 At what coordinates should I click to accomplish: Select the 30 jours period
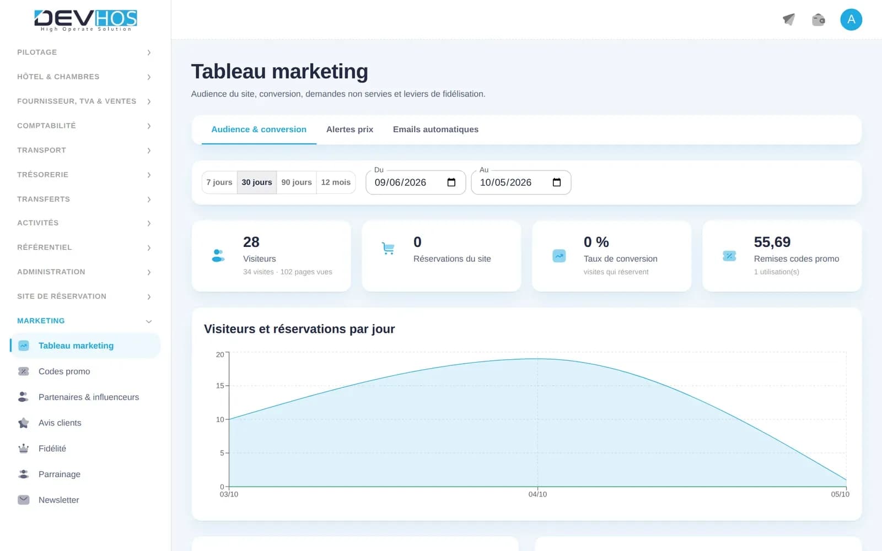[257, 182]
